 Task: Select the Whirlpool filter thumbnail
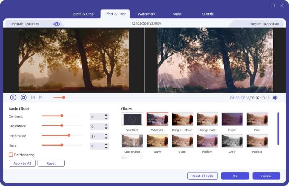(157, 119)
